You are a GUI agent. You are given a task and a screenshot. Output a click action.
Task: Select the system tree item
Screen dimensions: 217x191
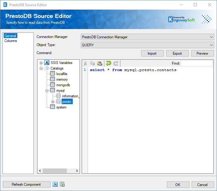coord(61,107)
